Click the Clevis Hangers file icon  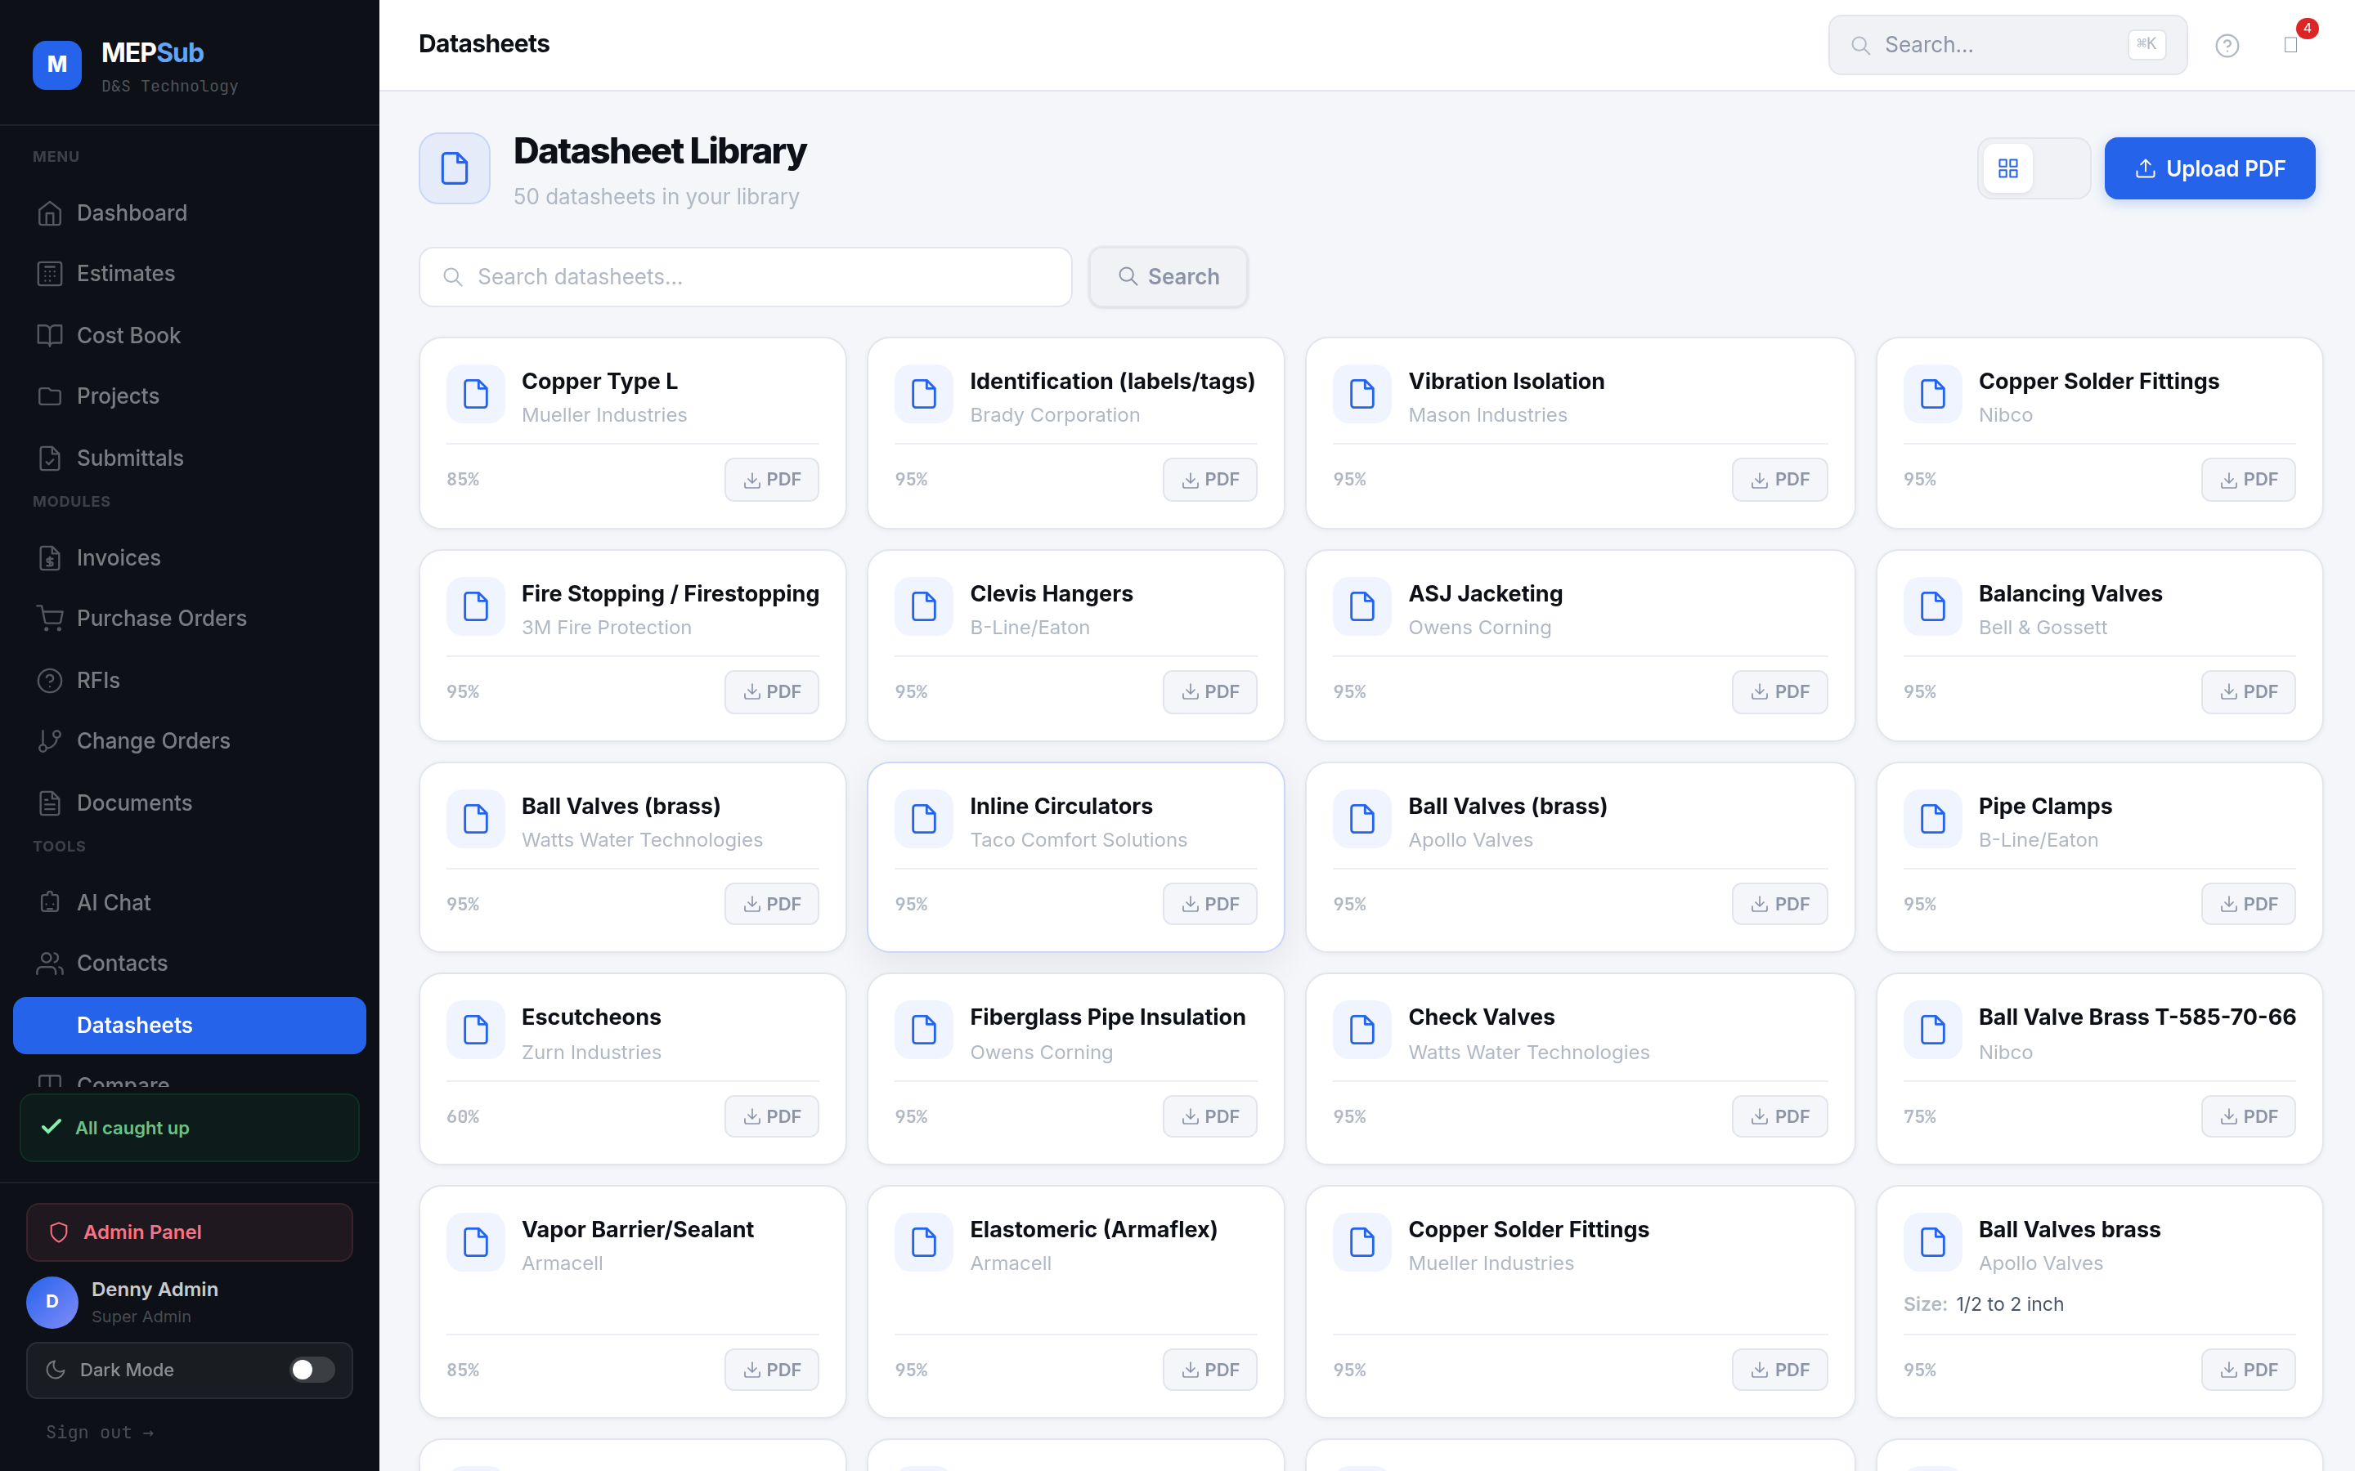pos(923,606)
